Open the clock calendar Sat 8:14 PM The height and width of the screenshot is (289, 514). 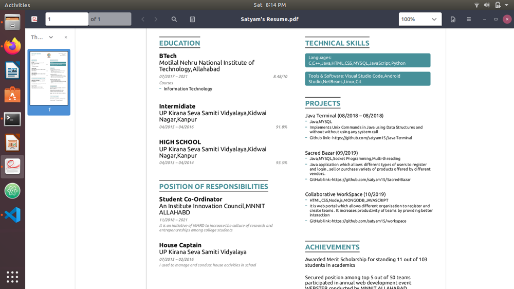(269, 5)
